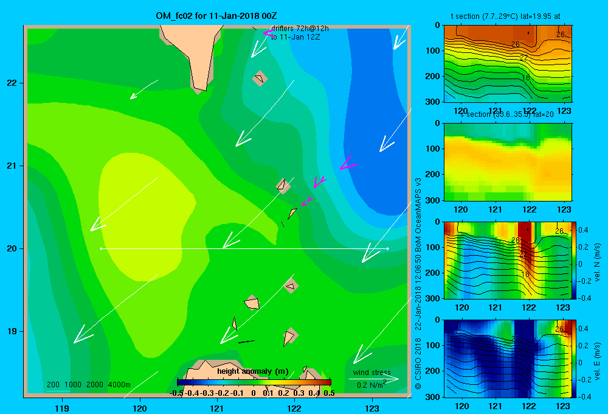Screen dimensions: 608x414
Task: Click the largest magenta drifter arrow near 21N
Action: [x=348, y=164]
